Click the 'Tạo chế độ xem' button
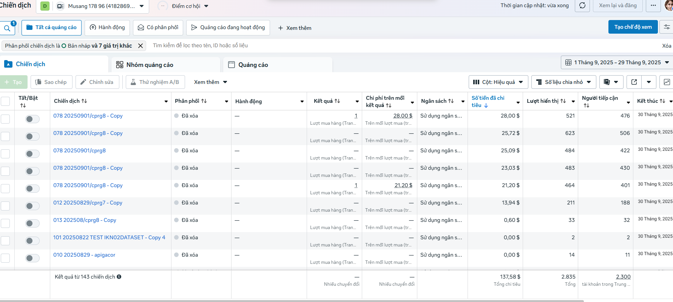 coord(633,27)
